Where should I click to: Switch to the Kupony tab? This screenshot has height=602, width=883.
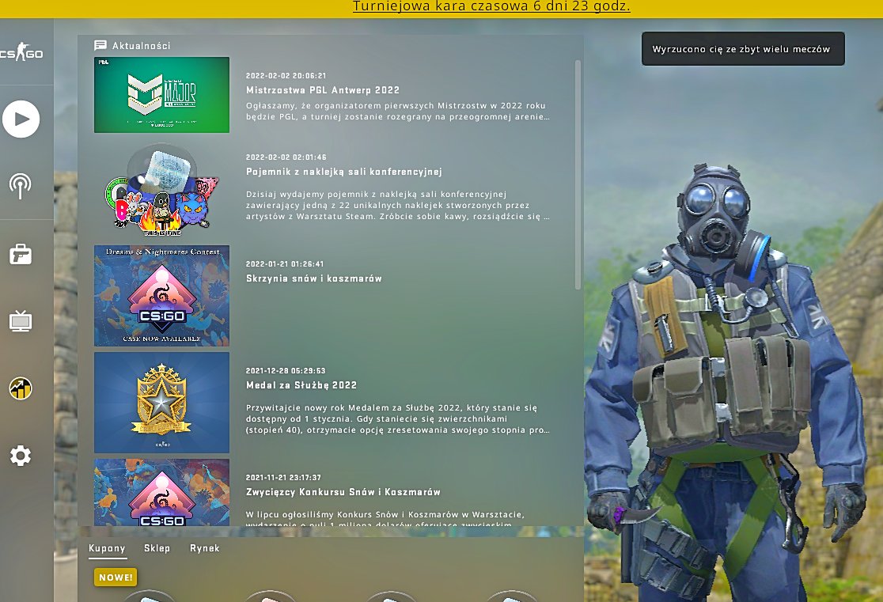coord(107,548)
